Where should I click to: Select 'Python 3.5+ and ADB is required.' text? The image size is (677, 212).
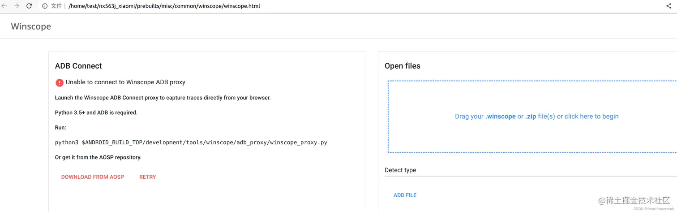click(x=96, y=112)
